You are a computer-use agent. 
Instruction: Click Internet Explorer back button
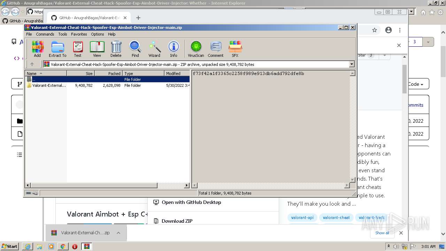6,12
